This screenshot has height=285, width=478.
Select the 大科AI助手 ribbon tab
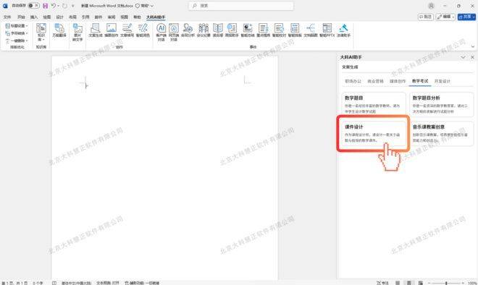(156, 17)
